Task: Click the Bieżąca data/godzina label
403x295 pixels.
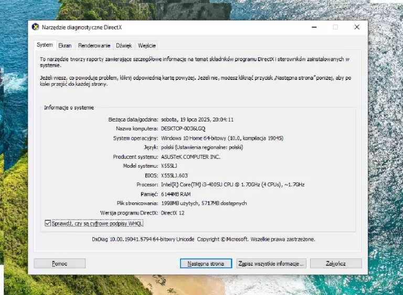Action: pos(133,119)
